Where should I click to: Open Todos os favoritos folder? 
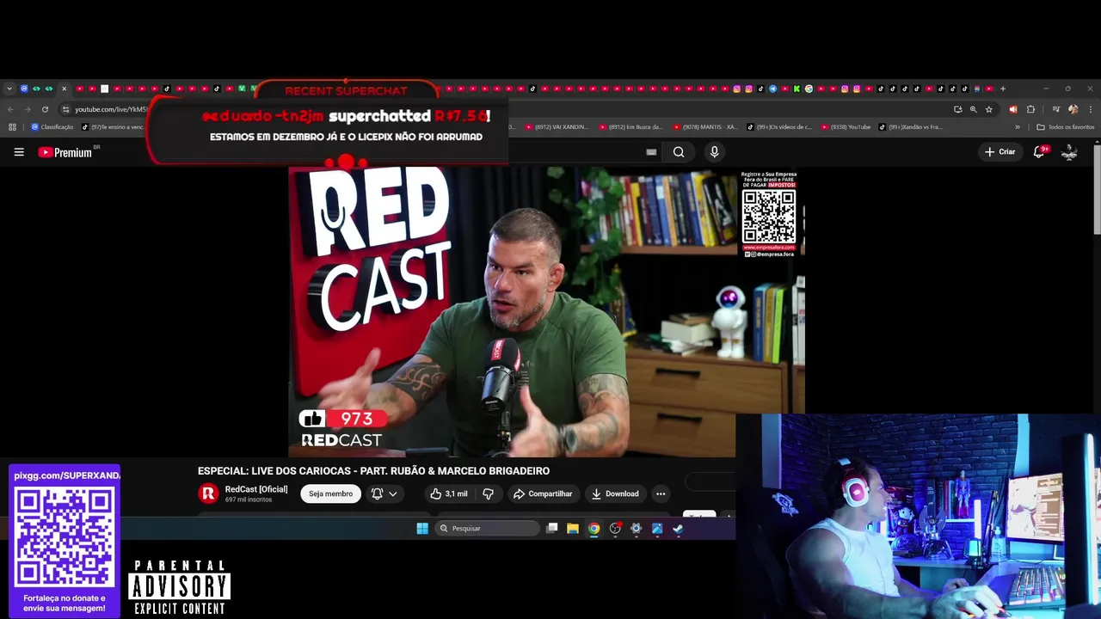pyautogui.click(x=1066, y=127)
